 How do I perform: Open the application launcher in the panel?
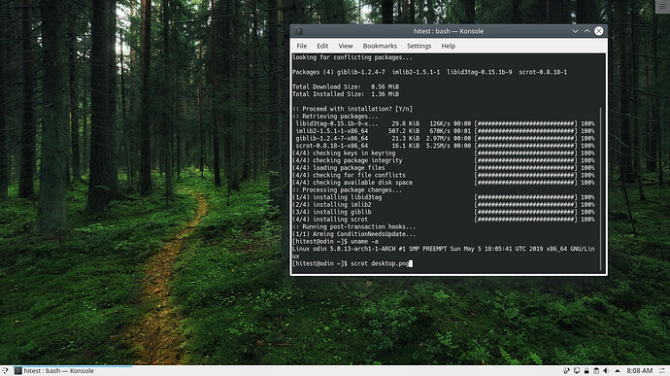pos(5,370)
